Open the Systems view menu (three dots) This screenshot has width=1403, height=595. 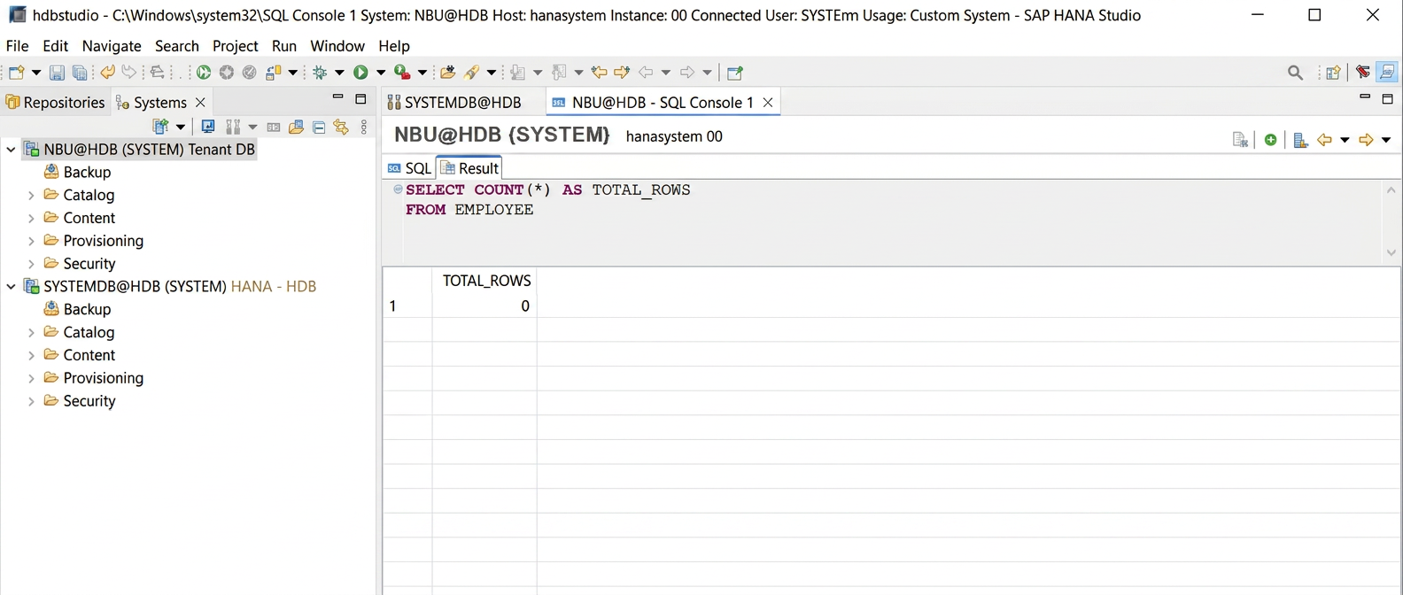tap(364, 127)
